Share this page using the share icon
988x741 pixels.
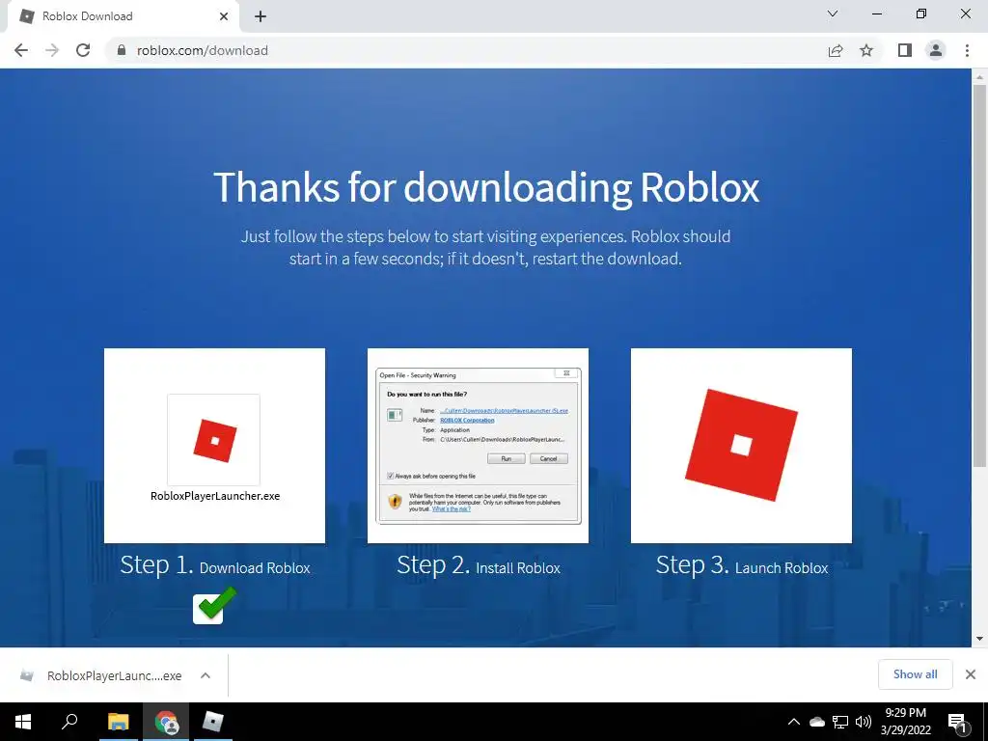(836, 50)
